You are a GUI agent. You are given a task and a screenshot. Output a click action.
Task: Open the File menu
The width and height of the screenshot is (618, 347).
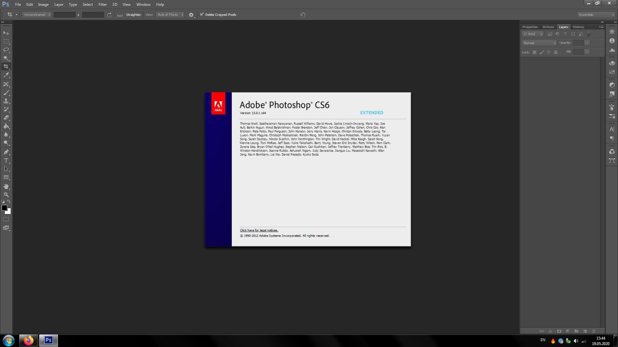click(x=18, y=4)
